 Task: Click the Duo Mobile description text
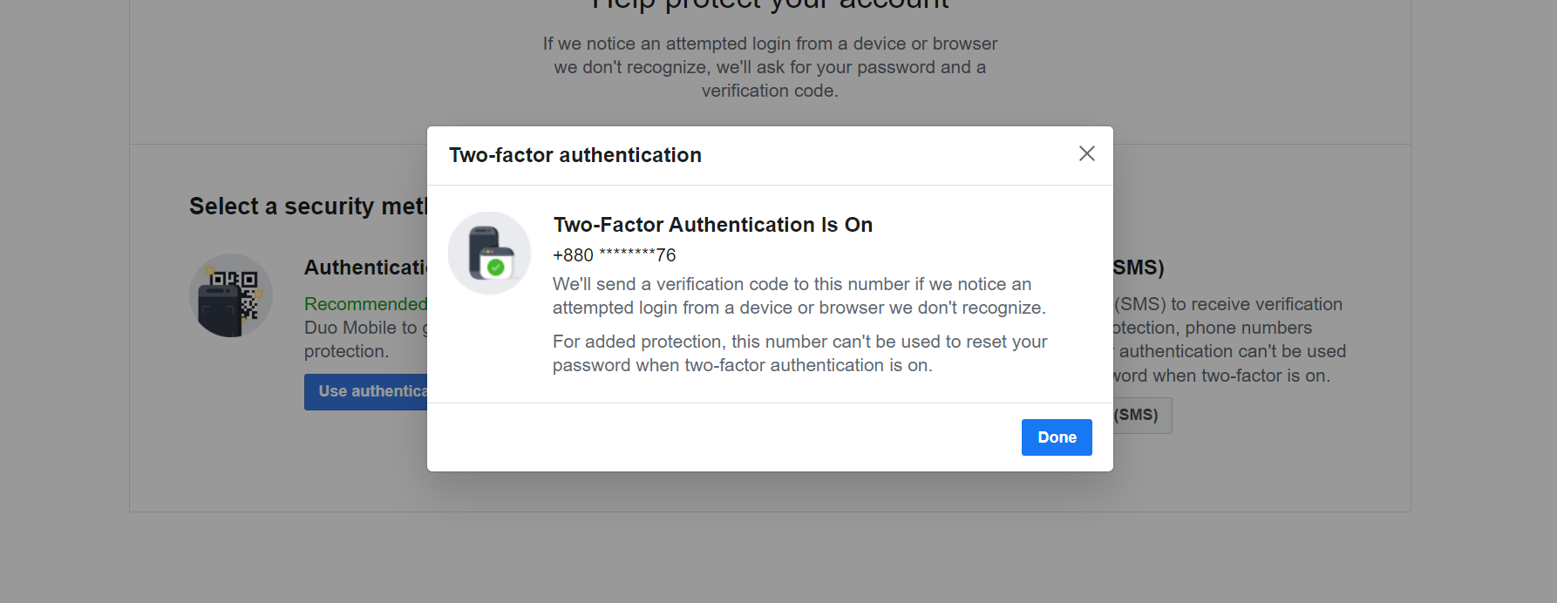pos(365,340)
